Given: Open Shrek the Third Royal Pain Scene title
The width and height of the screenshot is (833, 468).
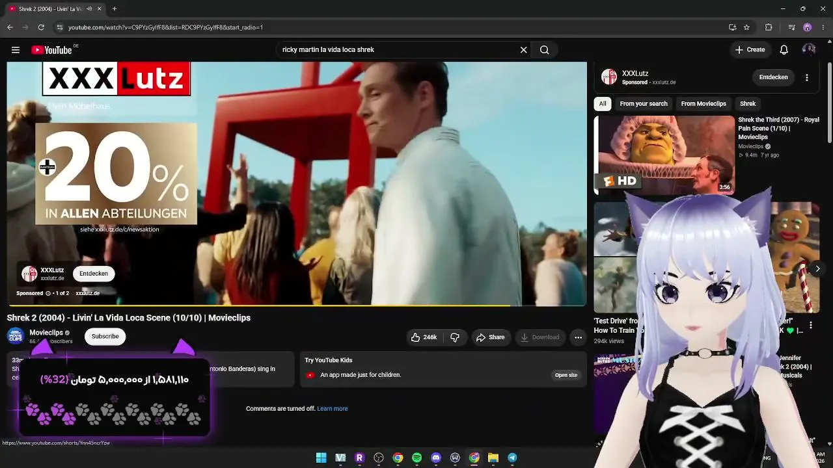Looking at the screenshot, I should [778, 128].
